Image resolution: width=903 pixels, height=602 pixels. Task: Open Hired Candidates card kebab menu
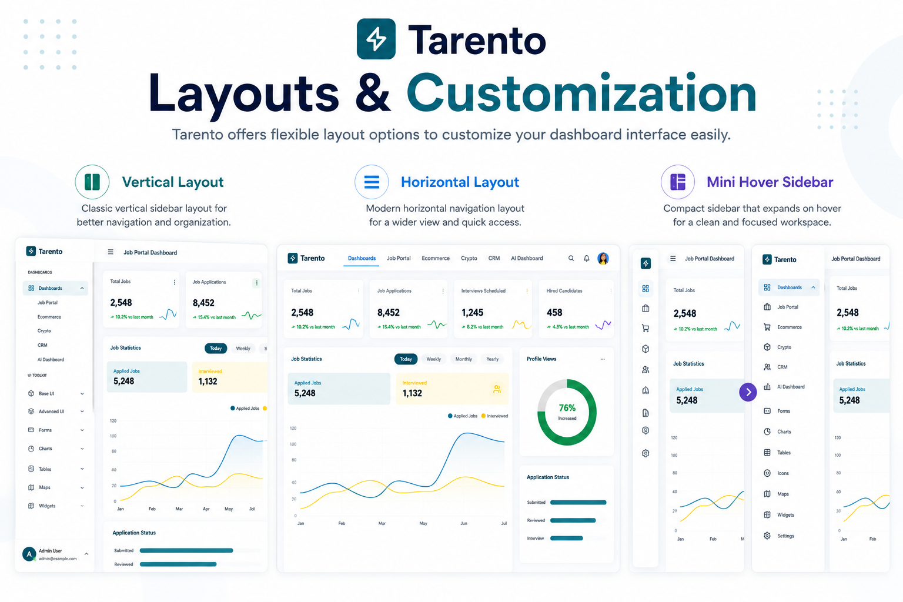pos(611,290)
